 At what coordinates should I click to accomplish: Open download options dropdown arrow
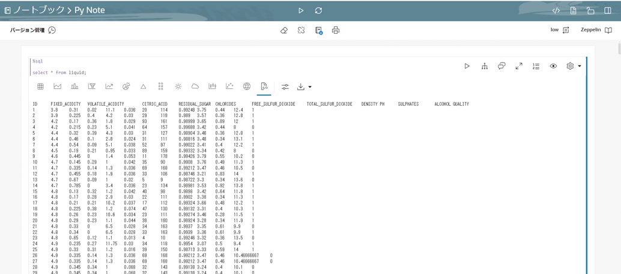tap(310, 87)
